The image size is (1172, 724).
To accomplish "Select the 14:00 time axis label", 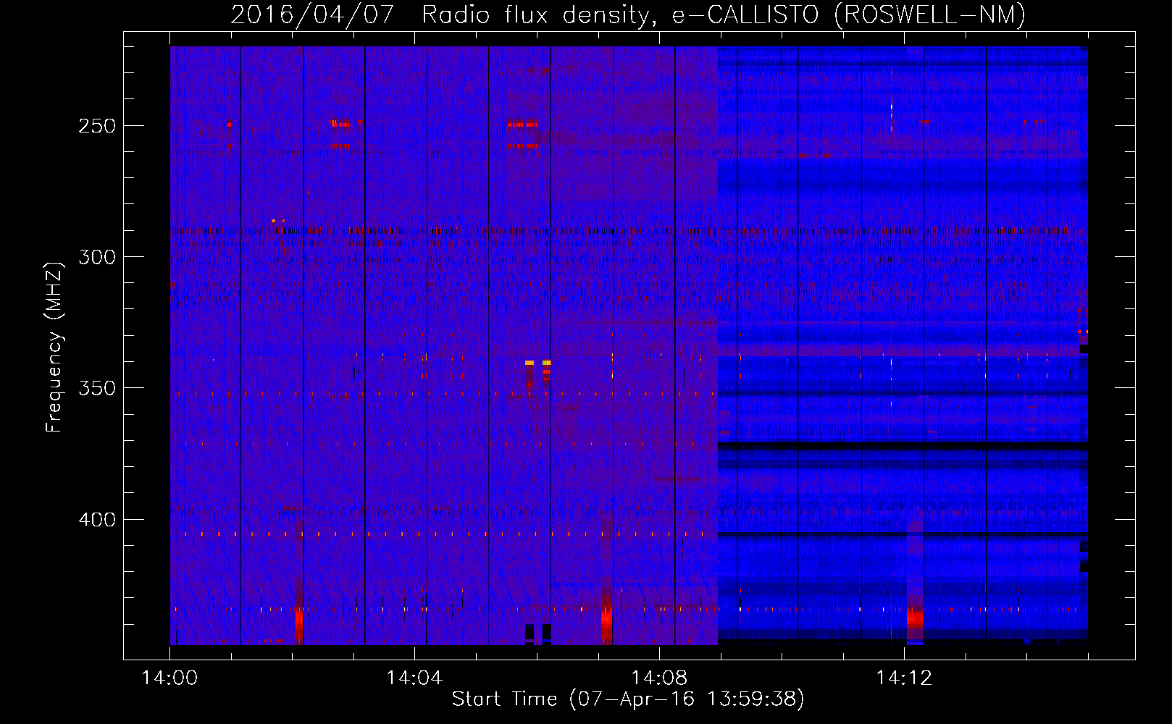I will pyautogui.click(x=169, y=678).
